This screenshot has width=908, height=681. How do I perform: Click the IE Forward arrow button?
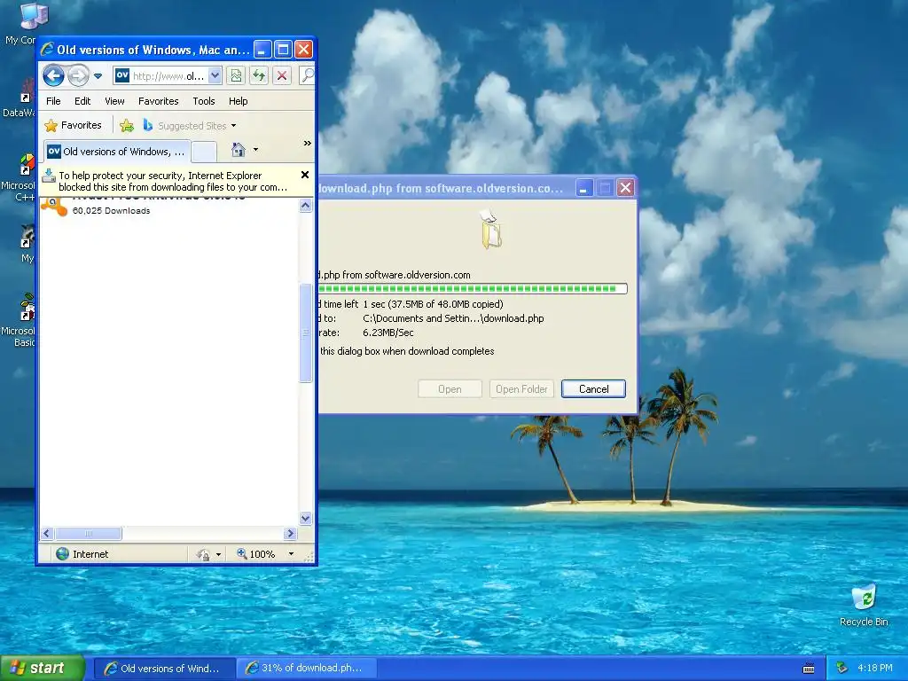tap(78, 76)
